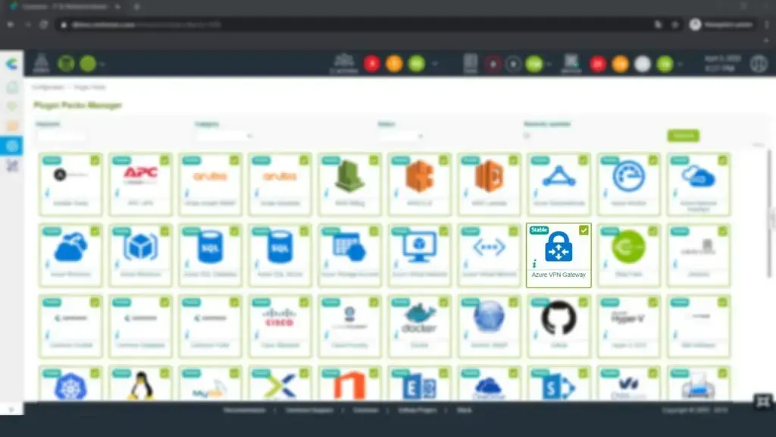Select the blue globe plugin pack icon

point(489,317)
